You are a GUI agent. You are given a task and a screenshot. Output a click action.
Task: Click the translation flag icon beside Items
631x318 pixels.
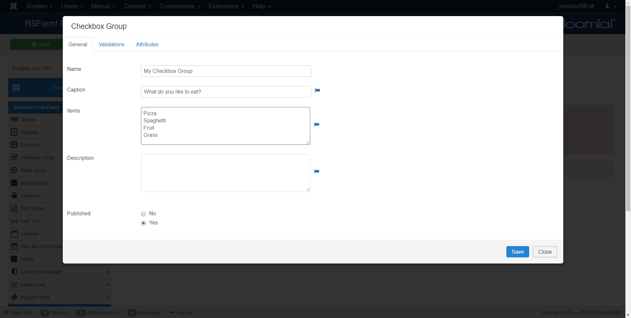tap(316, 125)
